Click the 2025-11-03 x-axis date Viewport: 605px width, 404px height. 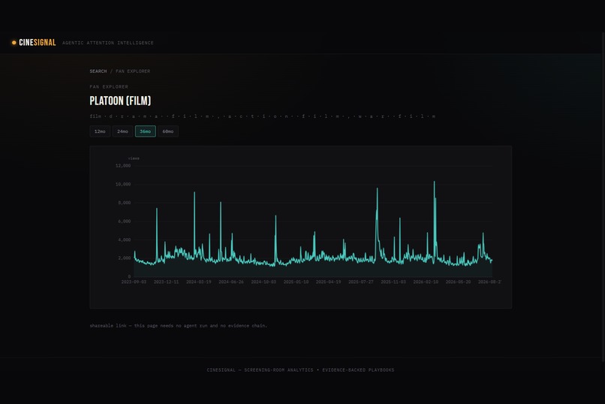(x=393, y=282)
